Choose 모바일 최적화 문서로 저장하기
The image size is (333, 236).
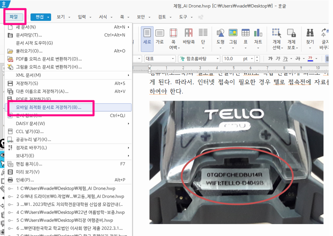68,107
